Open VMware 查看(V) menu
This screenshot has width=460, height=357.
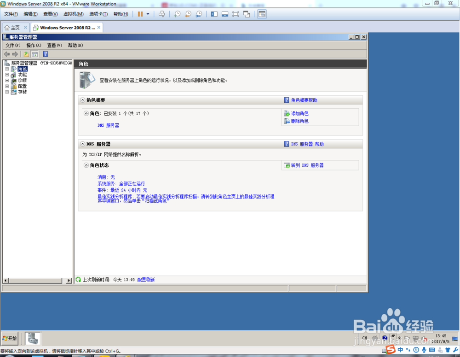(51, 14)
